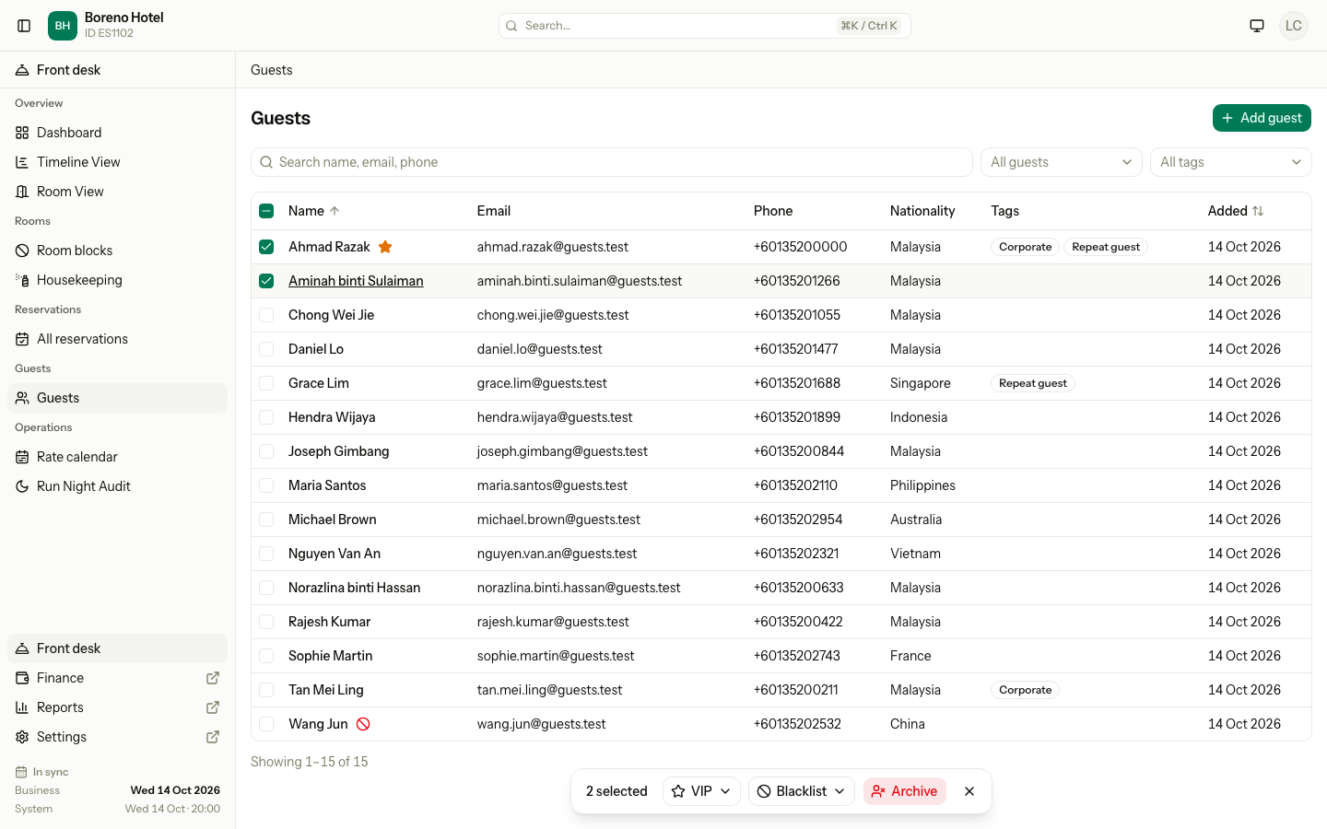The width and height of the screenshot is (1327, 829).
Task: Toggle the select-all guests header checkbox
Action: point(266,211)
